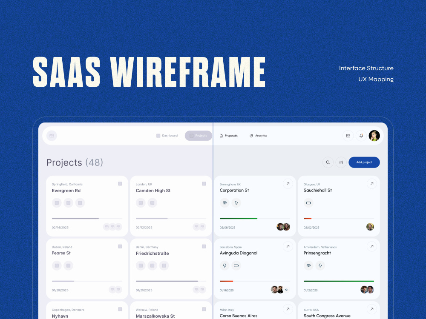This screenshot has width=426, height=319.
Task: Click Evergreen Rd corner placeholder square
Action: pos(120,184)
